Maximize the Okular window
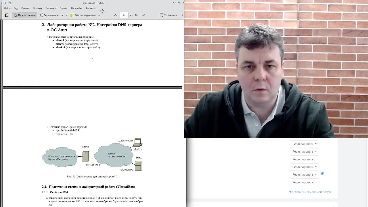Viewport: 368px width, 207px height. coord(179,3)
